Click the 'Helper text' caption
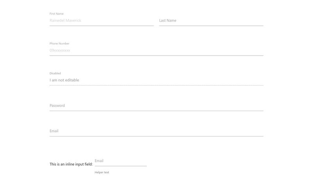Viewport: 313px width, 176px height. click(x=102, y=172)
